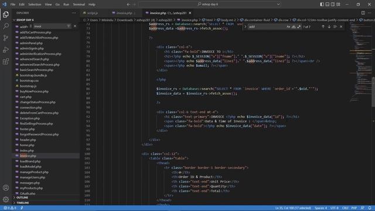This screenshot has width=375, height=211.
Task: Switch to the first invoice.php tab
Action: click(x=124, y=13)
